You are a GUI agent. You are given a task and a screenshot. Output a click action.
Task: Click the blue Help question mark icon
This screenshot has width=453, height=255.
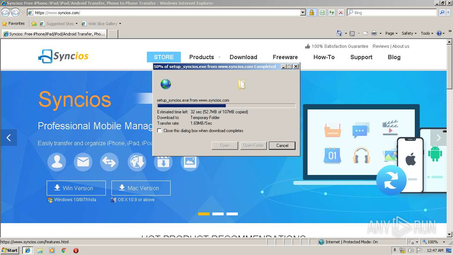(x=439, y=33)
